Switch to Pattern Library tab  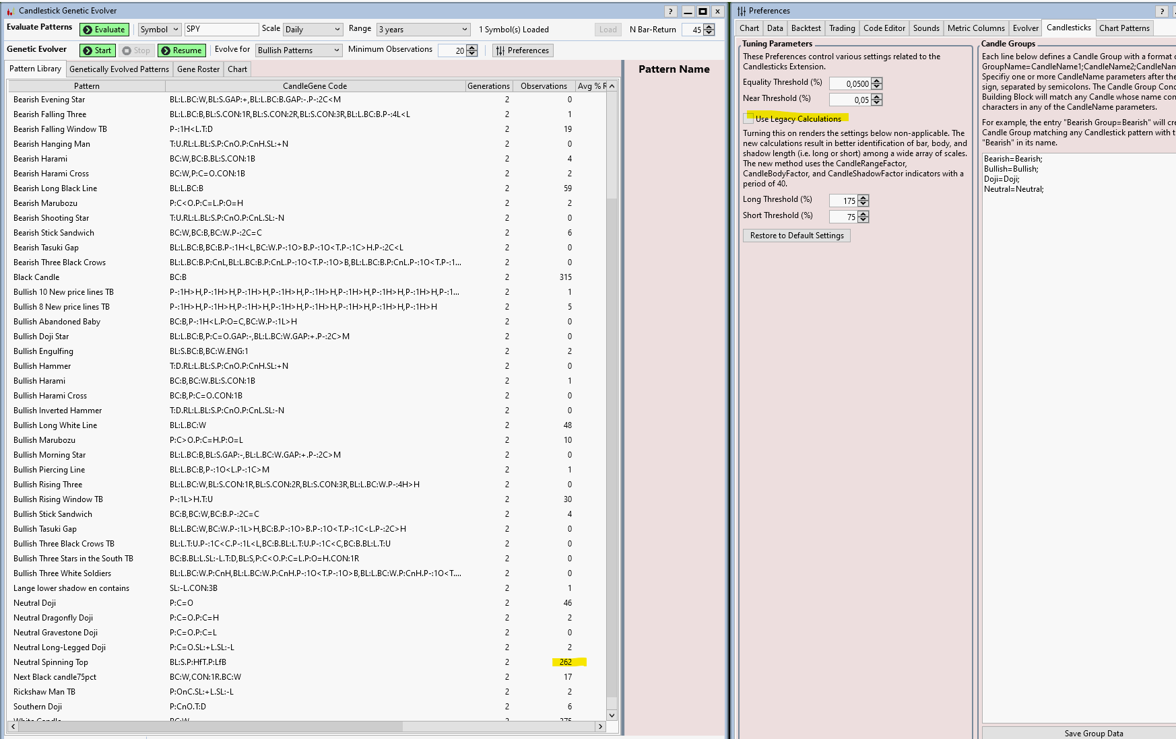pos(35,69)
